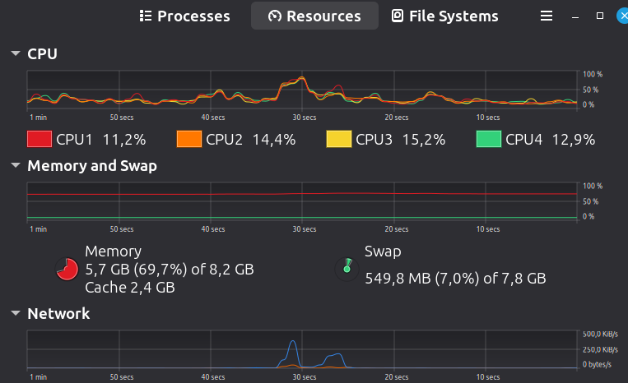Click the swap usage pie icon
Viewport: 628px width, 383px height.
347,269
